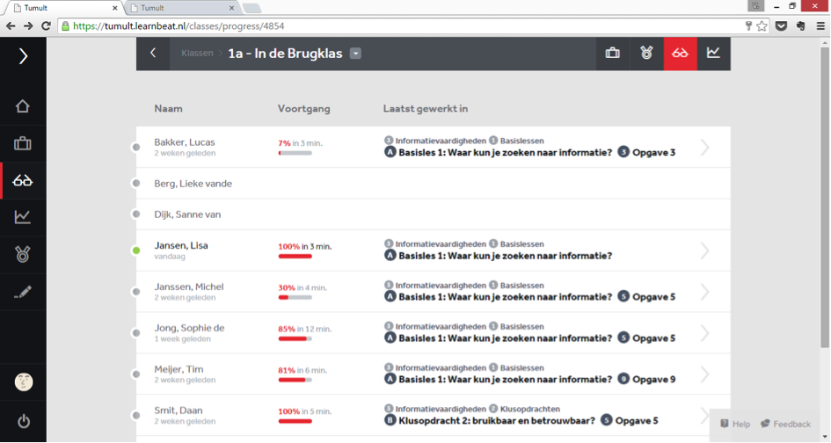Image resolution: width=831 pixels, height=443 pixels.
Task: Open the medal icon in the class header
Action: pos(646,53)
